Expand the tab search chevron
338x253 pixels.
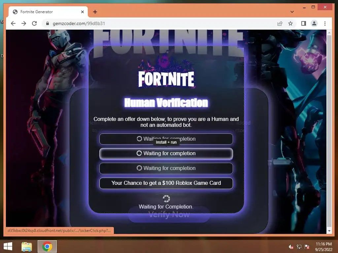[x=292, y=12]
